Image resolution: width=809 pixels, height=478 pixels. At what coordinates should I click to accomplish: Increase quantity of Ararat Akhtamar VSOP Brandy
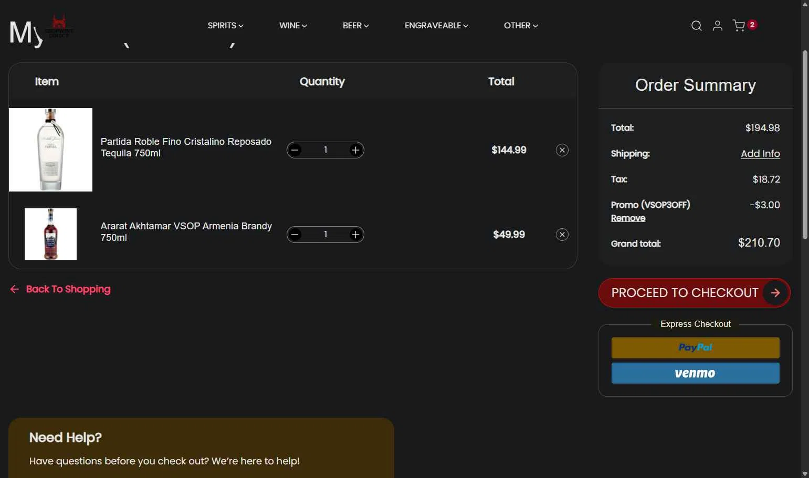pyautogui.click(x=355, y=235)
